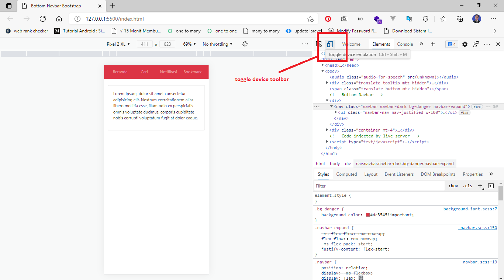Toggle the computed styles sidebar pane icon

491,186
